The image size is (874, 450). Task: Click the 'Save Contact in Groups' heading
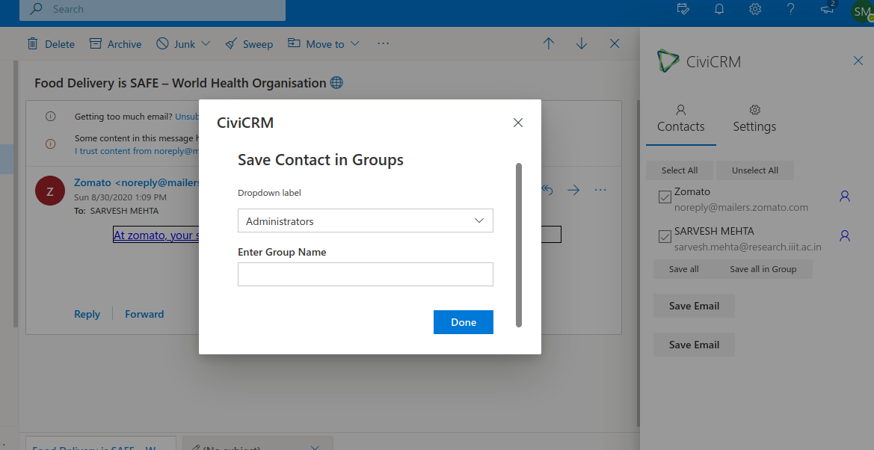tap(321, 160)
